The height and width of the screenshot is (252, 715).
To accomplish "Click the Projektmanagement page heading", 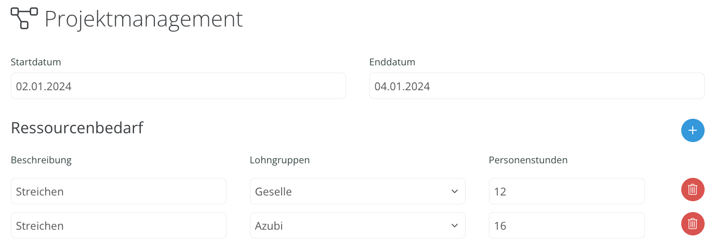I will pyautogui.click(x=144, y=19).
